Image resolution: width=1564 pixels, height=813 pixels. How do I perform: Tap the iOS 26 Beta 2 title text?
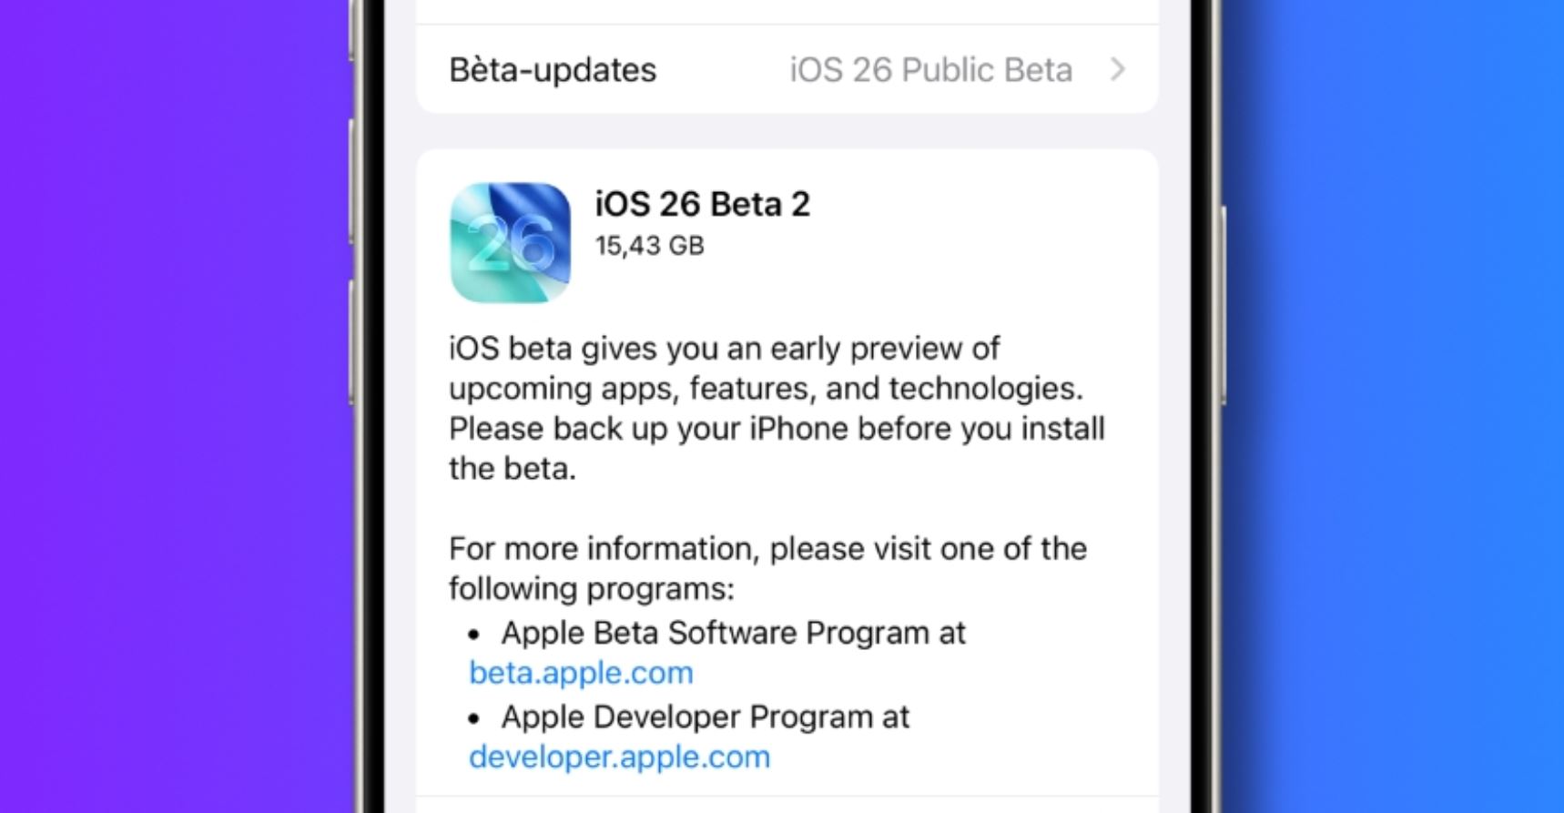(703, 204)
